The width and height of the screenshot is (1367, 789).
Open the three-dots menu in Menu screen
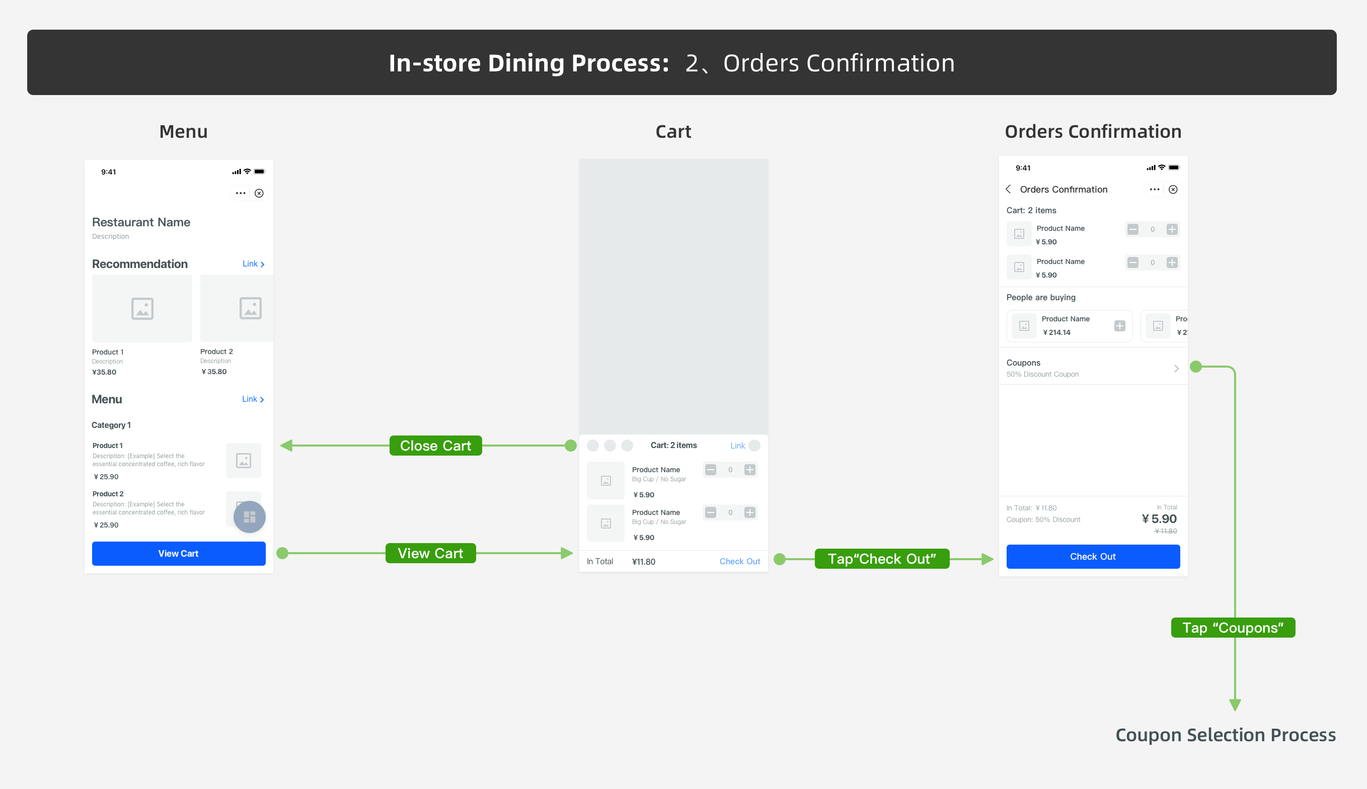coord(240,194)
